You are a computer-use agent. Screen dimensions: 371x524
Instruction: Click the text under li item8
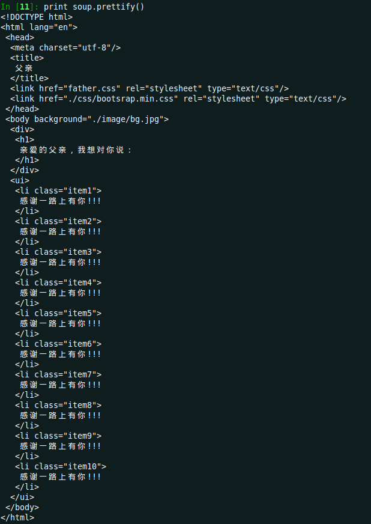point(60,415)
